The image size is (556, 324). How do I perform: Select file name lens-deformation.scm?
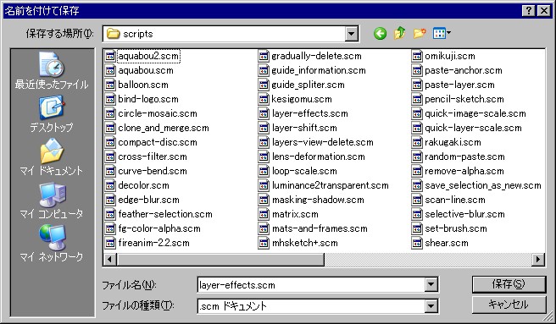(319, 157)
